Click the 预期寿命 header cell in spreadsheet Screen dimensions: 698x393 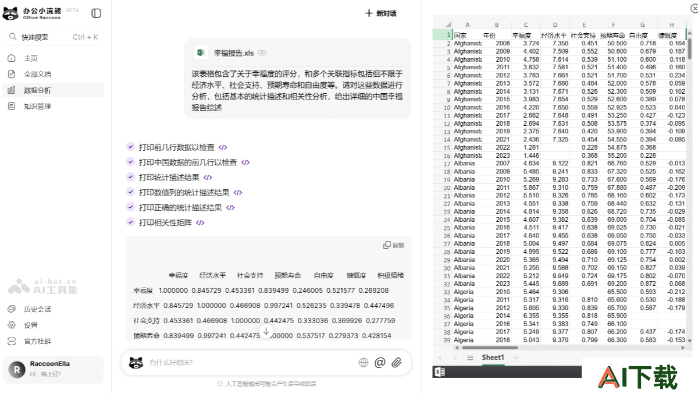pos(614,36)
